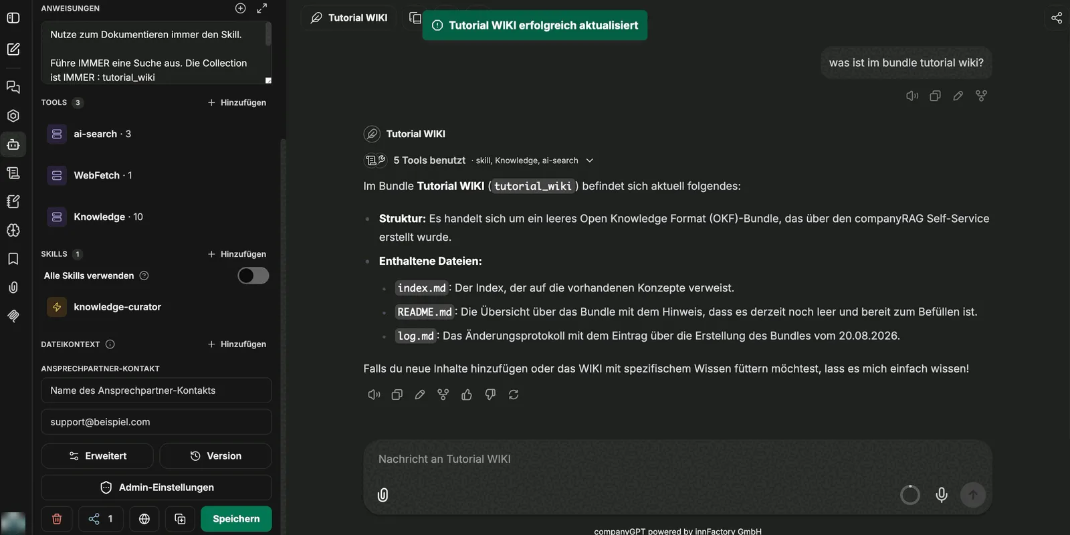
Task: Open the bookmark icon in the sidebar
Action: click(x=13, y=259)
